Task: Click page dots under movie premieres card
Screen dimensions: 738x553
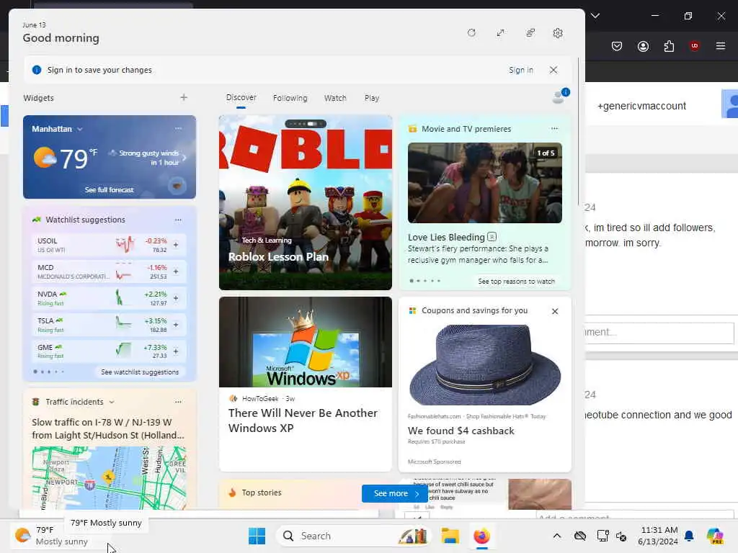Action: point(425,281)
